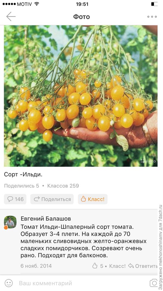Open the yellow tomatoes photo
This screenshot has height=291, width=163.
tap(81, 96)
